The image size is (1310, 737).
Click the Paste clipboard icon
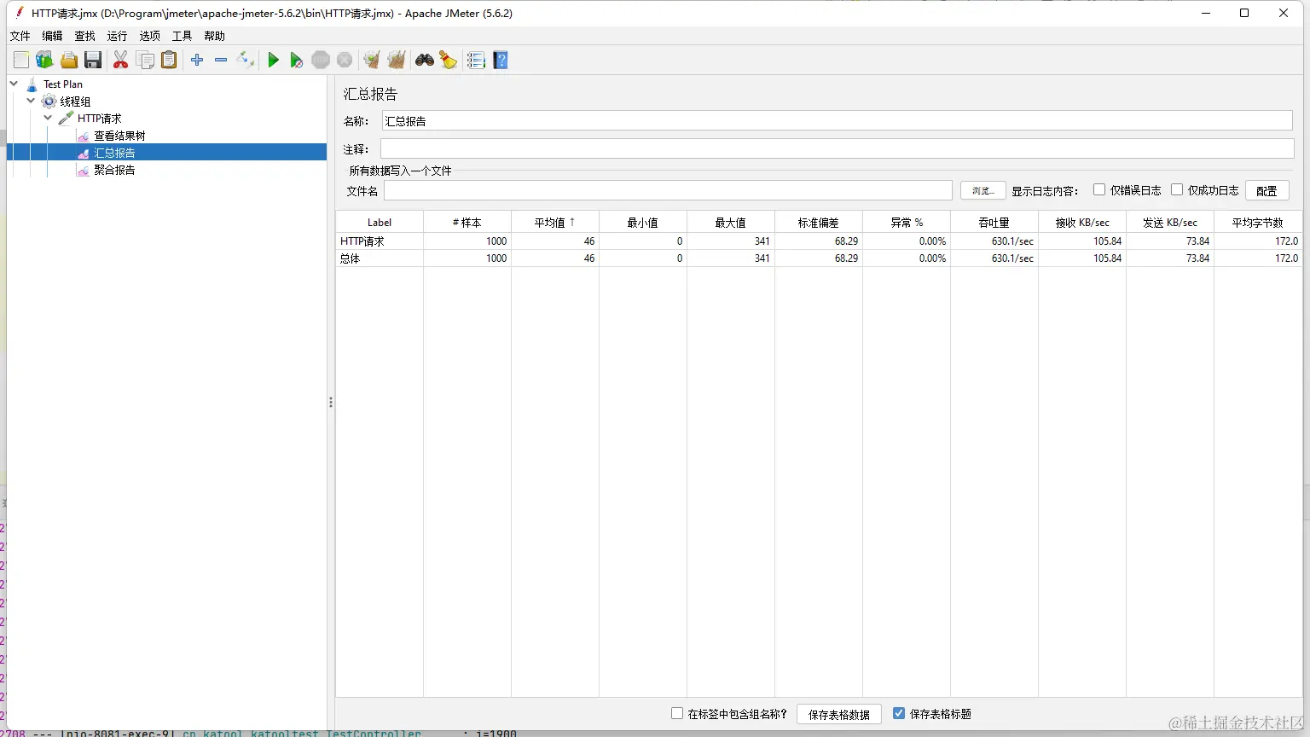coord(169,60)
